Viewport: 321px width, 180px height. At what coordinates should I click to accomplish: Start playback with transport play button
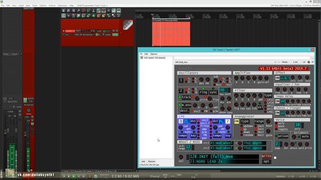(x=74, y=176)
